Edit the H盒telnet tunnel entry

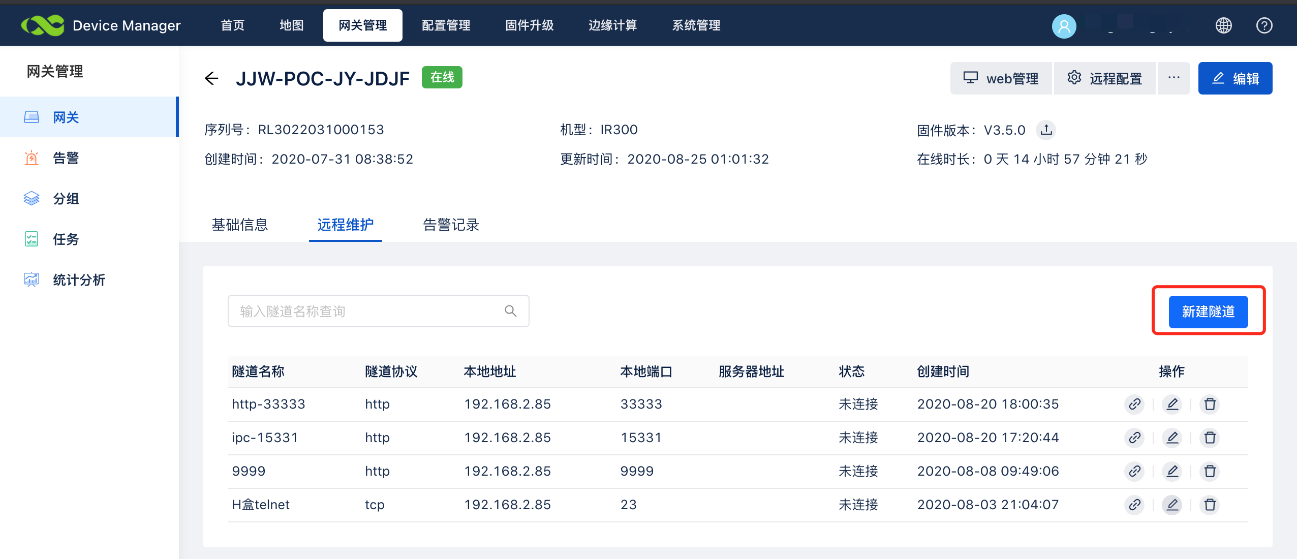point(1172,505)
